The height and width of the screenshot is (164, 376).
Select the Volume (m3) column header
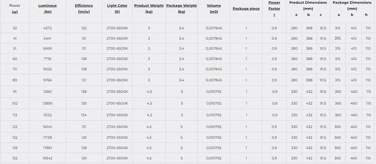click(x=214, y=9)
